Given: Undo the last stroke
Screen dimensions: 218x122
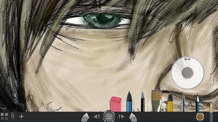Looking at the screenshot, I should (x=85, y=117).
